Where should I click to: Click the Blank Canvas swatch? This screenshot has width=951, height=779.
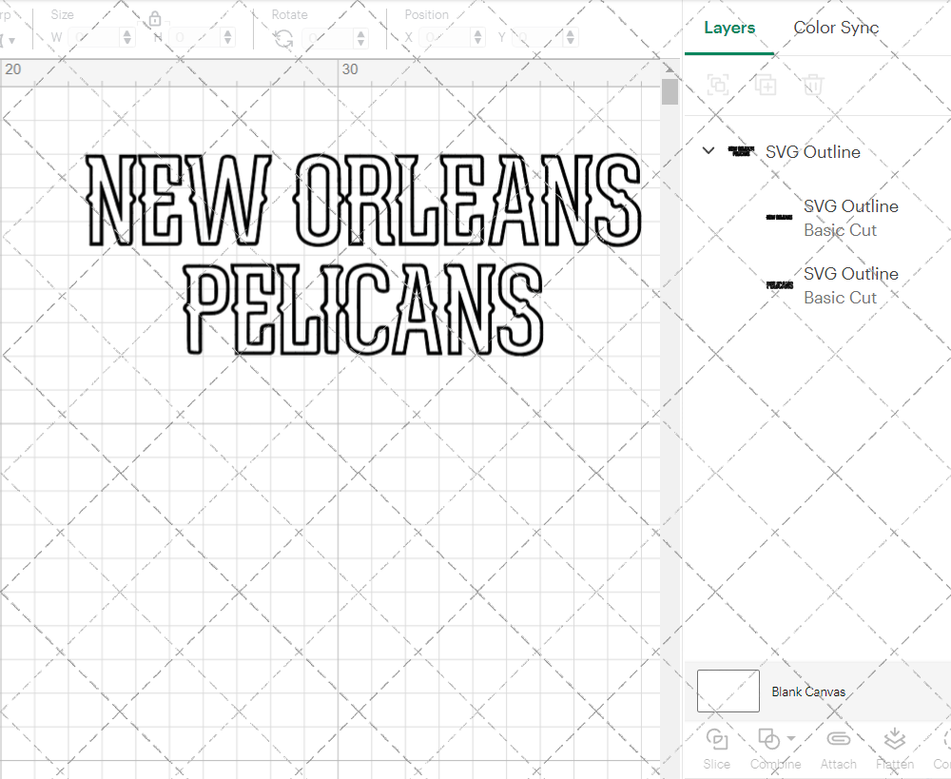[x=728, y=691]
